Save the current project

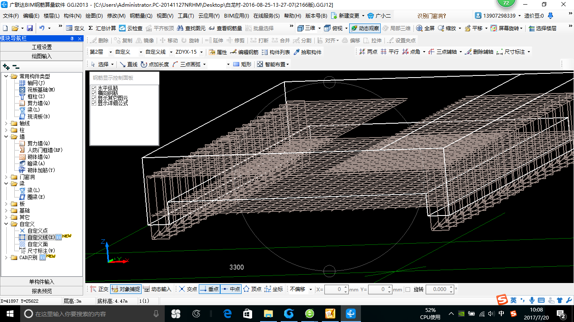click(30, 28)
